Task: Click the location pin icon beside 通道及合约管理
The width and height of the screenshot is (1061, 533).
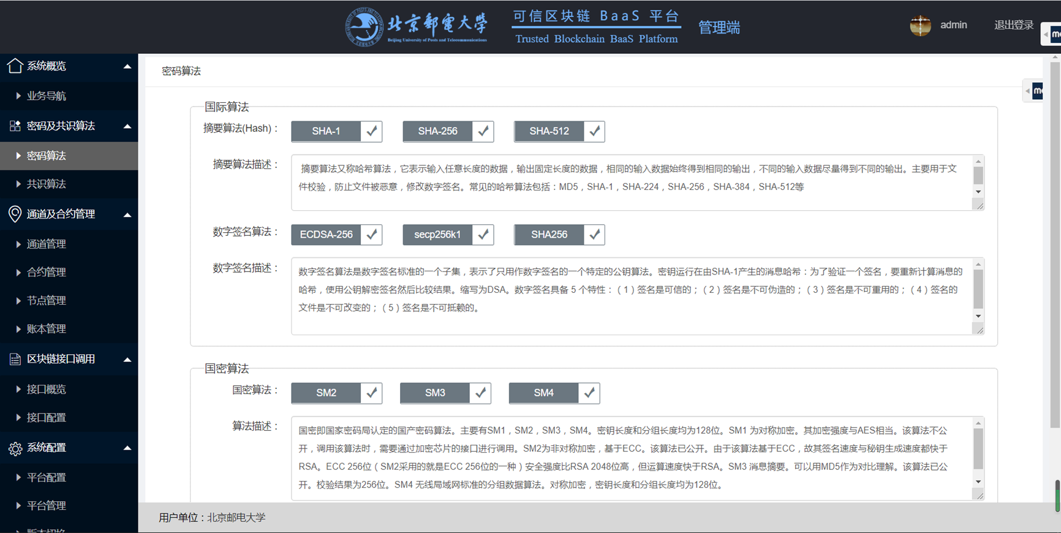Action: point(15,214)
